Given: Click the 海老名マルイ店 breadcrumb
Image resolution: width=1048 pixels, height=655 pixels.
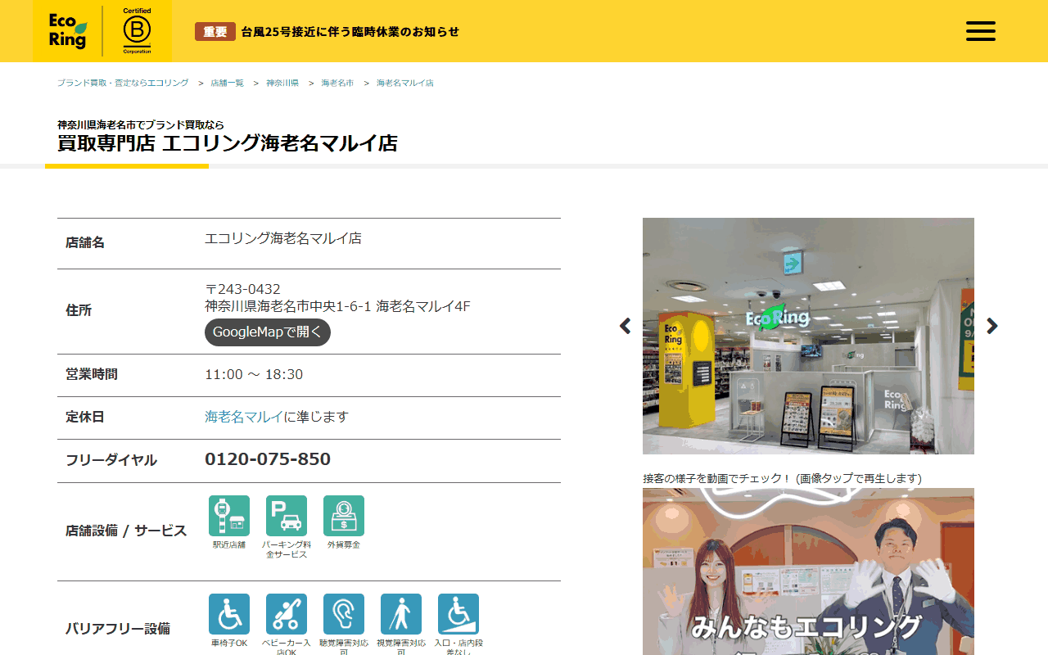Looking at the screenshot, I should pos(405,84).
